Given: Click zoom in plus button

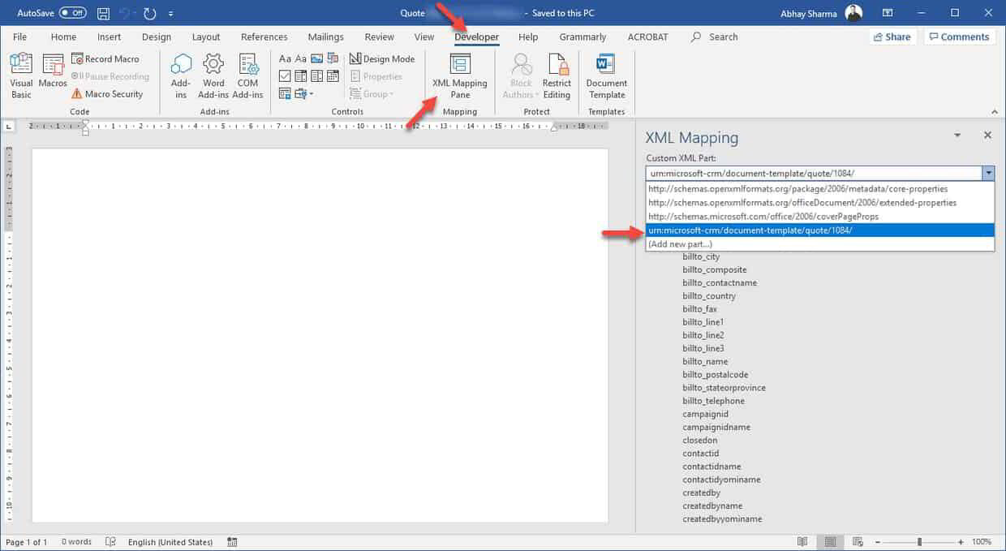Looking at the screenshot, I should pos(961,542).
